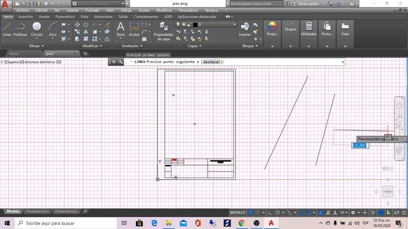Toggle object snap in status bar
The width and height of the screenshot is (408, 229).
(309, 212)
